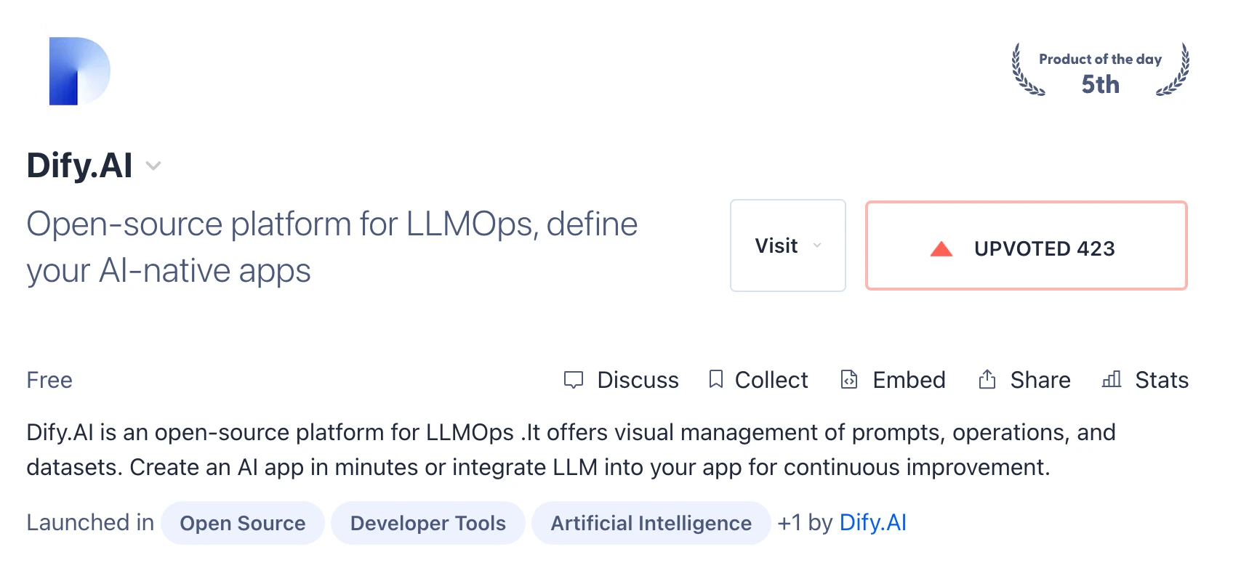1233x568 pixels.
Task: Click the Discuss speech bubble icon
Action: click(x=574, y=380)
